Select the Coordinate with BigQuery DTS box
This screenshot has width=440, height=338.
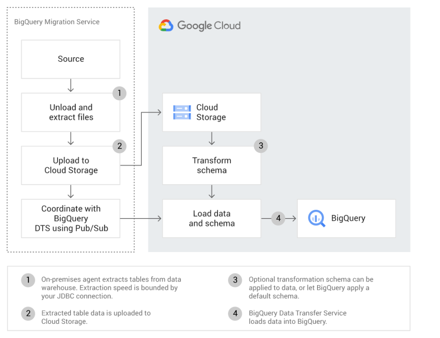[70, 218]
